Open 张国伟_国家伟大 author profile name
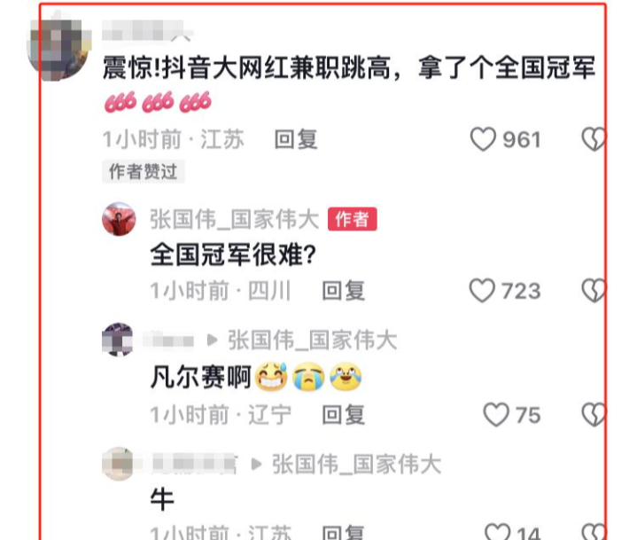 (235, 220)
